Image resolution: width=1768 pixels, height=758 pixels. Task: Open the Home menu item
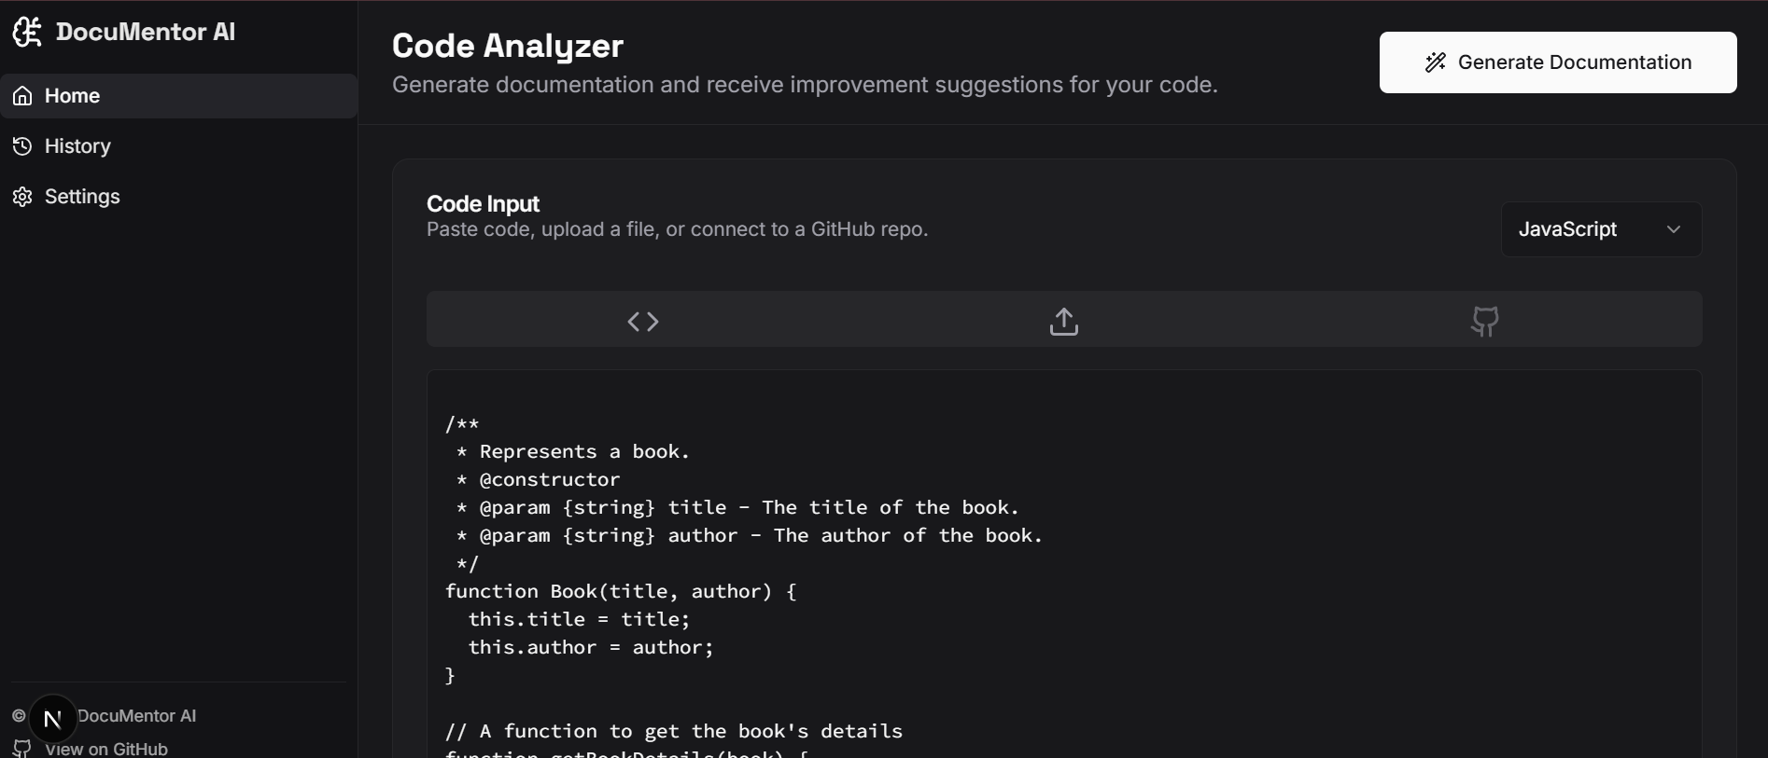click(73, 96)
